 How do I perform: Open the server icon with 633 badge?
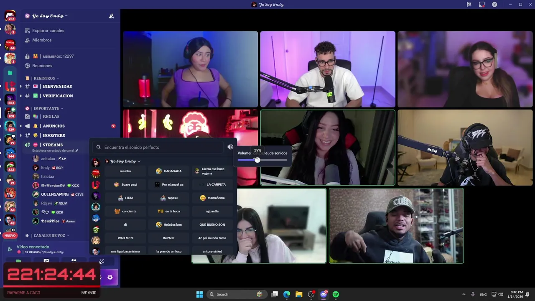click(x=10, y=166)
